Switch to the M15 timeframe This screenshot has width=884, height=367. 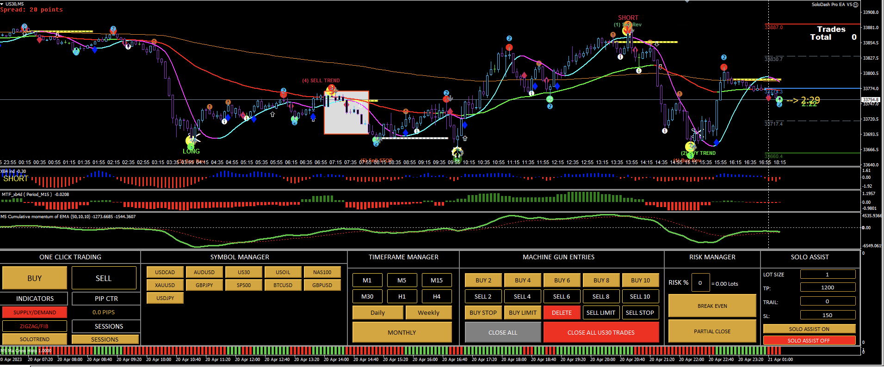click(437, 280)
